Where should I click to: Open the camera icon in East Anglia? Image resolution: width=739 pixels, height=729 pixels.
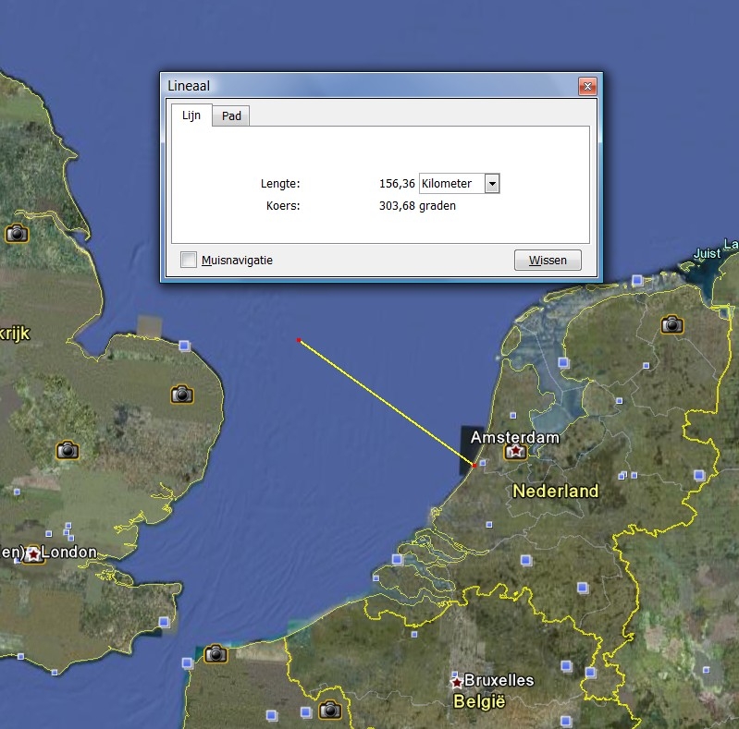pyautogui.click(x=182, y=395)
